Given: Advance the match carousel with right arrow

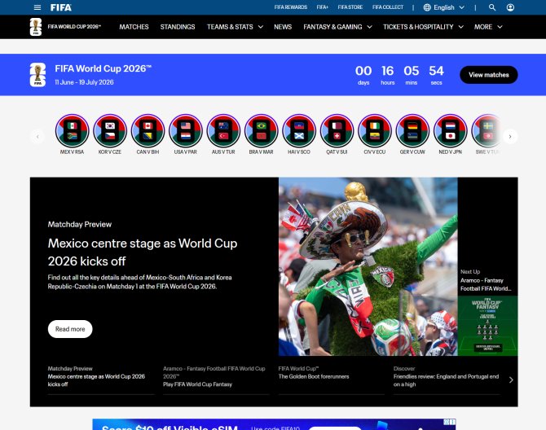Looking at the screenshot, I should click(x=510, y=136).
